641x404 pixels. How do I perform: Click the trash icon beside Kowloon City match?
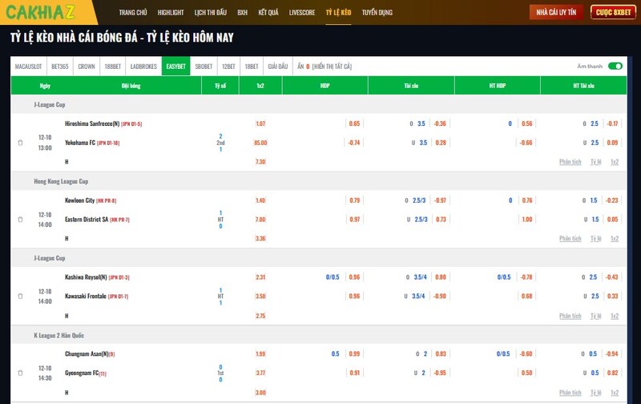click(20, 219)
